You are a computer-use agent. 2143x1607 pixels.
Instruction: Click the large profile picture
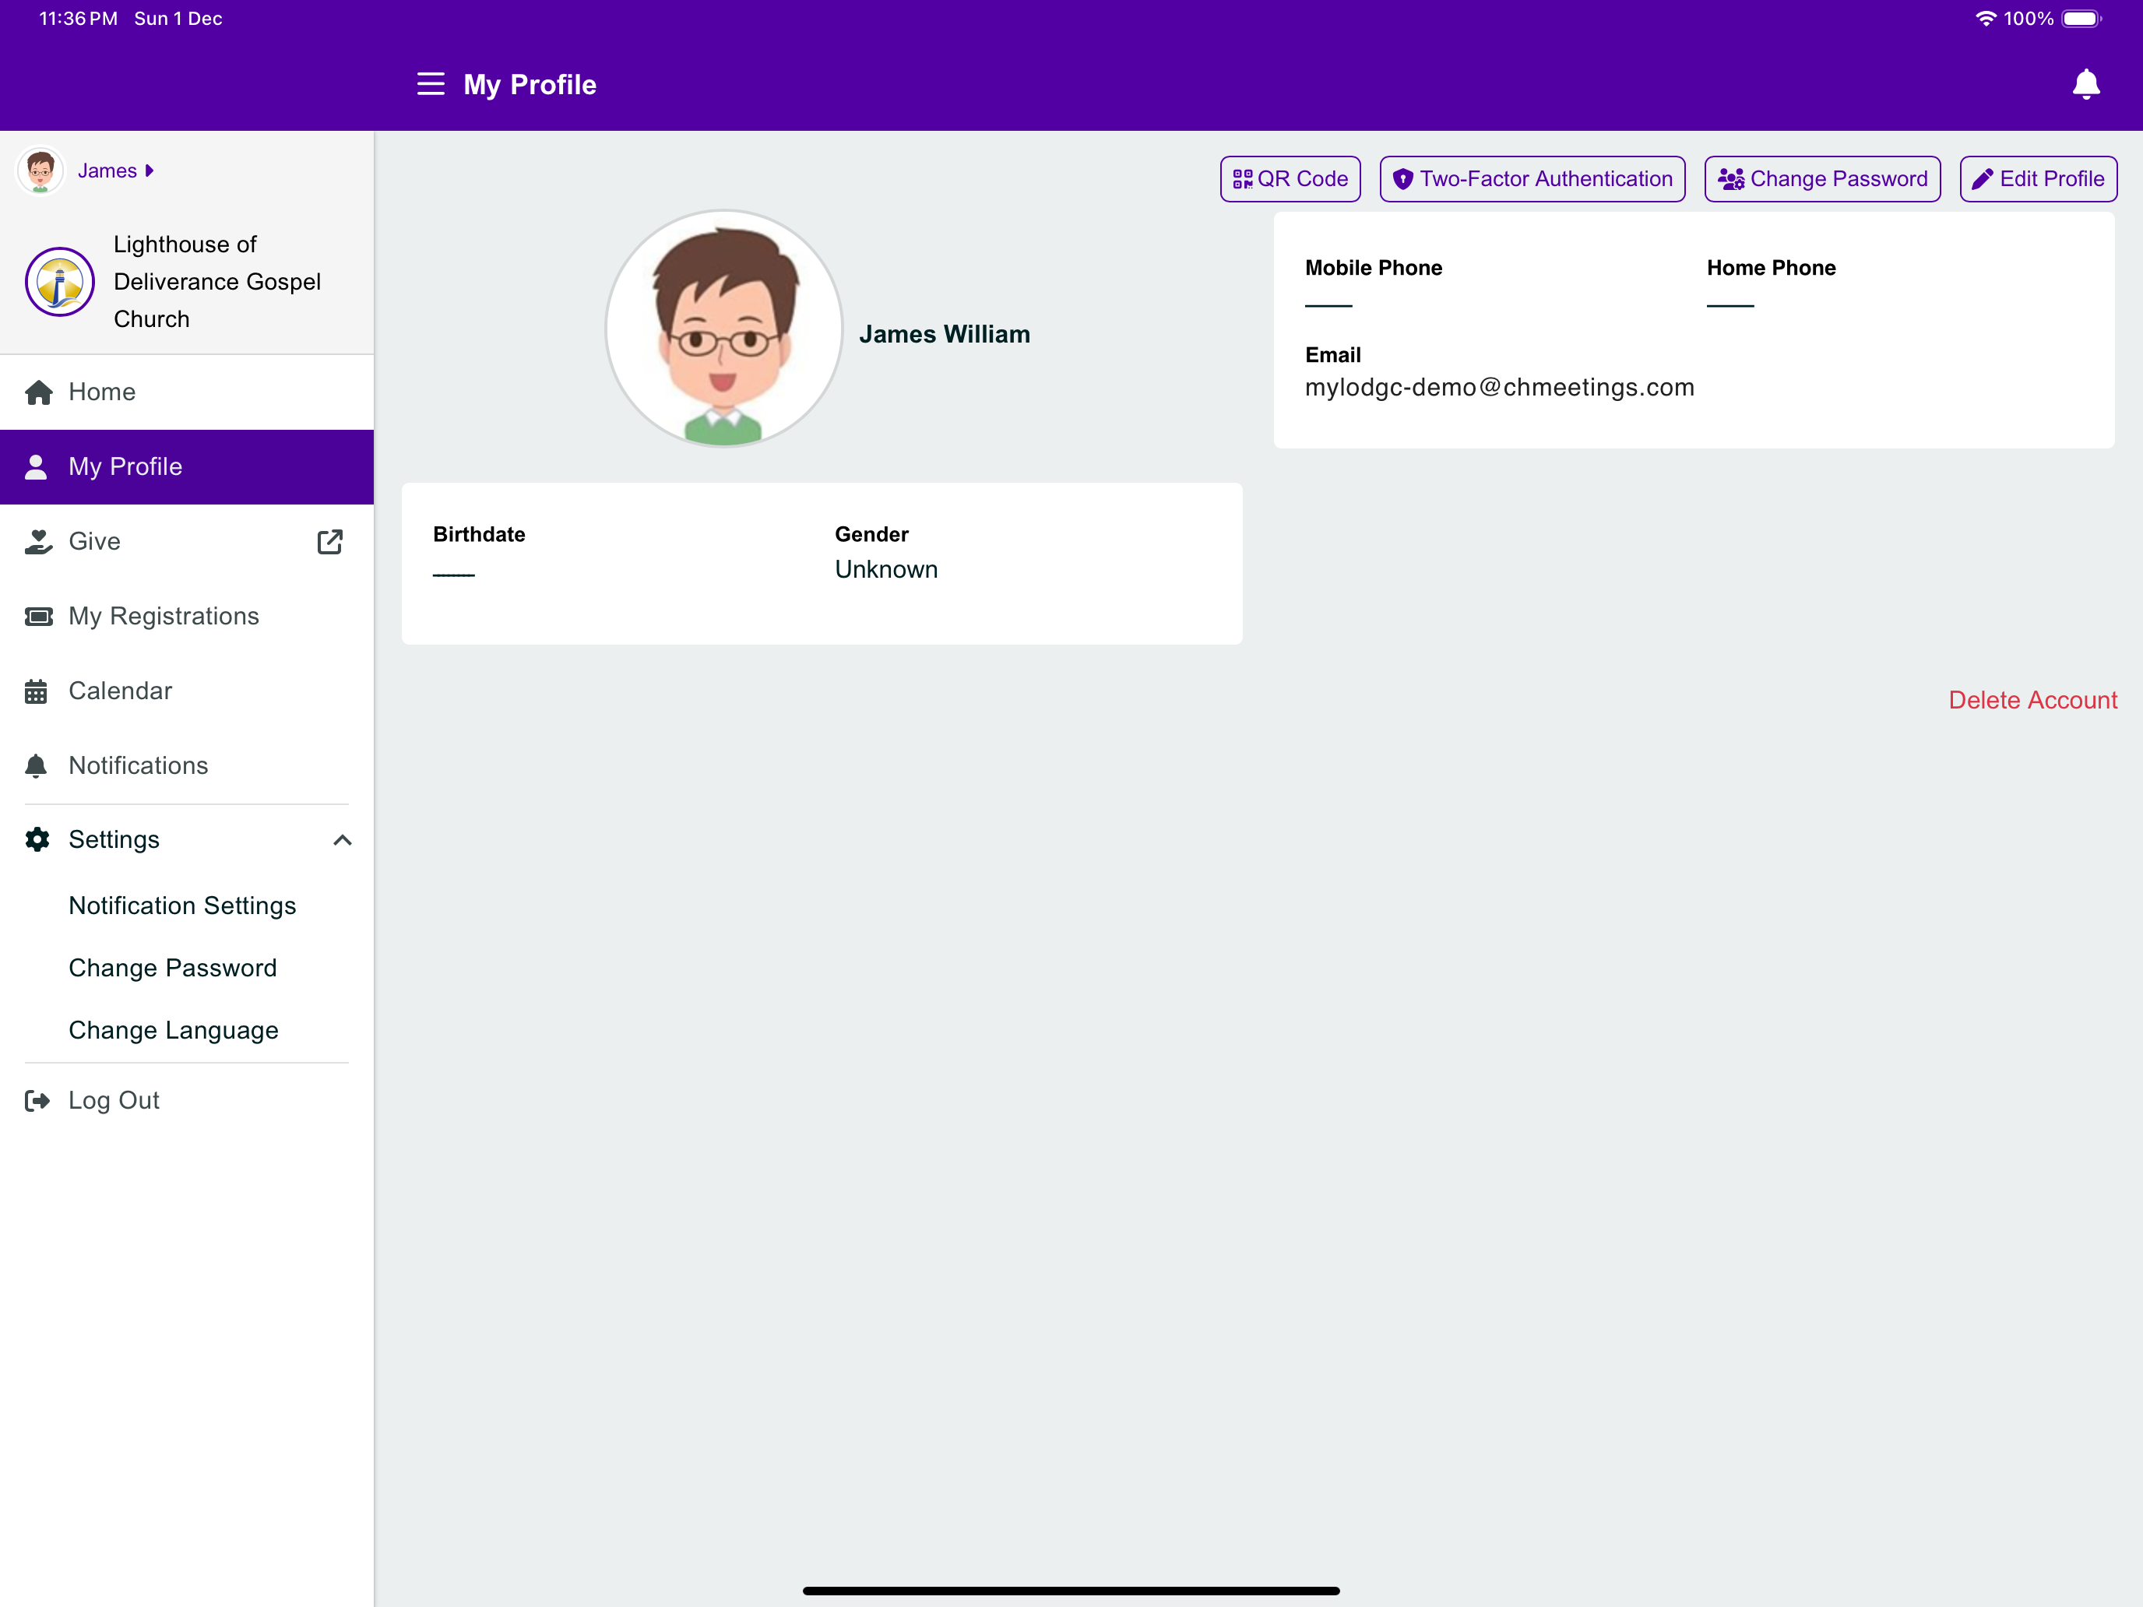tap(723, 329)
